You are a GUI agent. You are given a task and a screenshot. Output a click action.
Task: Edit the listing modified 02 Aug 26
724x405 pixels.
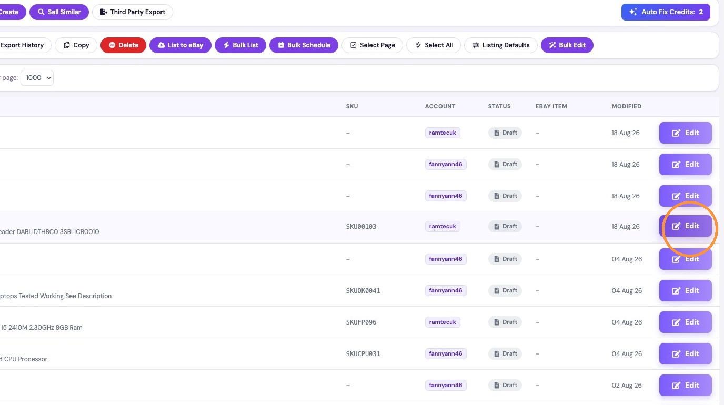685,385
